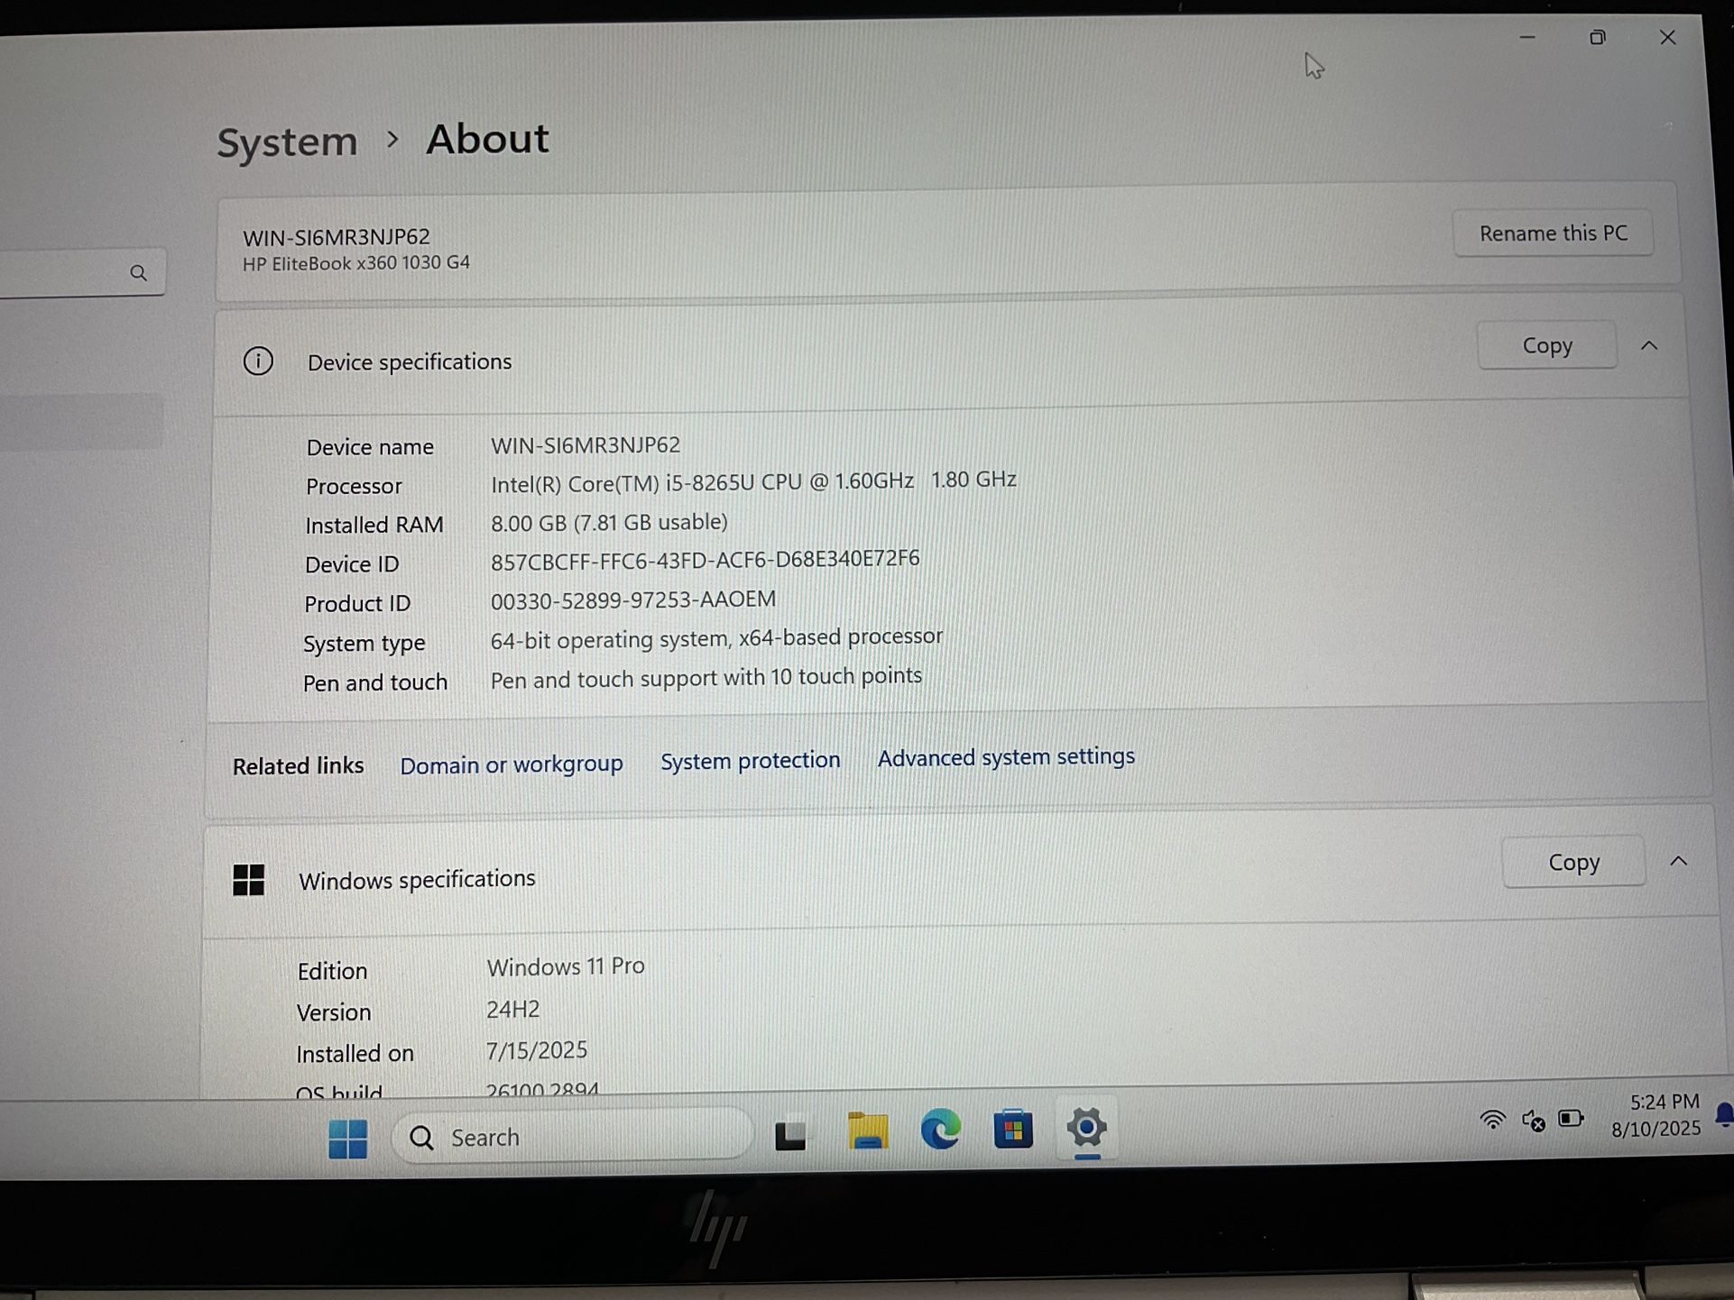Click the settings search magnifier icon
The width and height of the screenshot is (1734, 1300).
coord(138,273)
